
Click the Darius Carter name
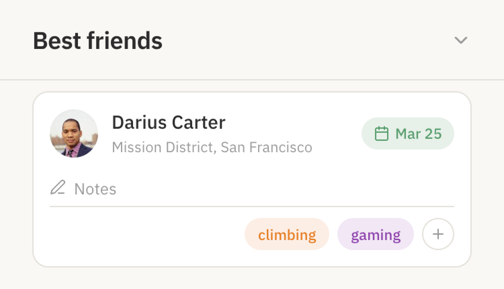tap(168, 122)
